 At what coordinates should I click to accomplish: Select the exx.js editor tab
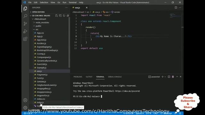point(78,8)
